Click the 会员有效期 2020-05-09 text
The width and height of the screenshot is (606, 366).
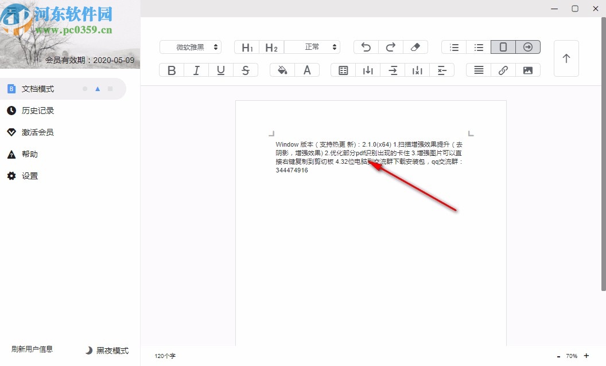[x=90, y=60]
